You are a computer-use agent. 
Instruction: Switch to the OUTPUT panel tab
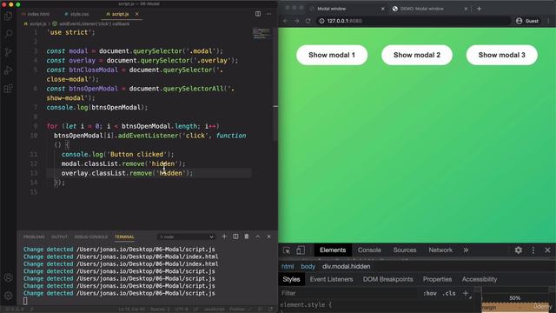(x=59, y=236)
